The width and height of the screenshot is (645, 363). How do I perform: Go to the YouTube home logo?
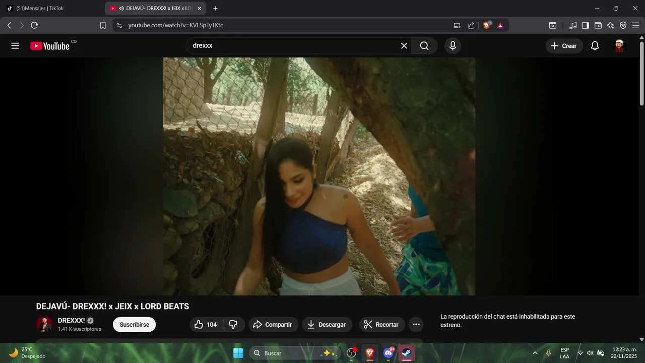(x=50, y=46)
